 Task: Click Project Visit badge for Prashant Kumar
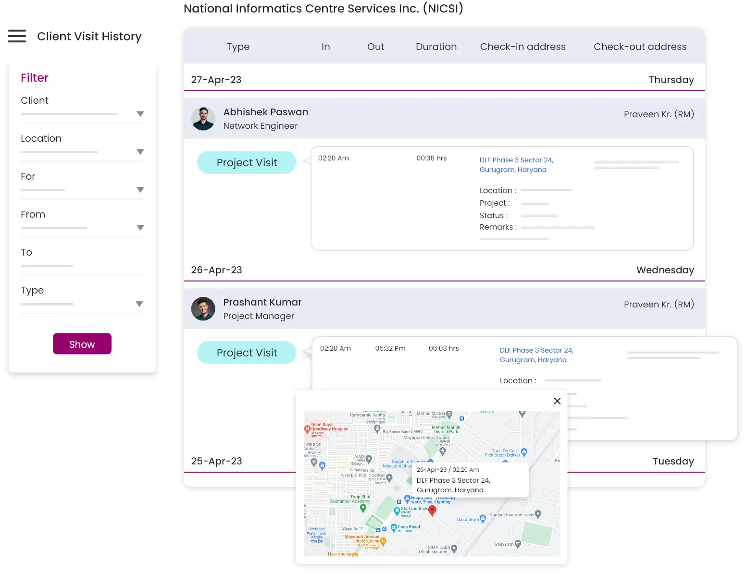tap(247, 353)
